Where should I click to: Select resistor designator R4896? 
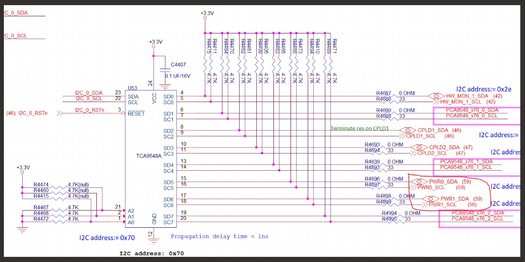pos(373,179)
